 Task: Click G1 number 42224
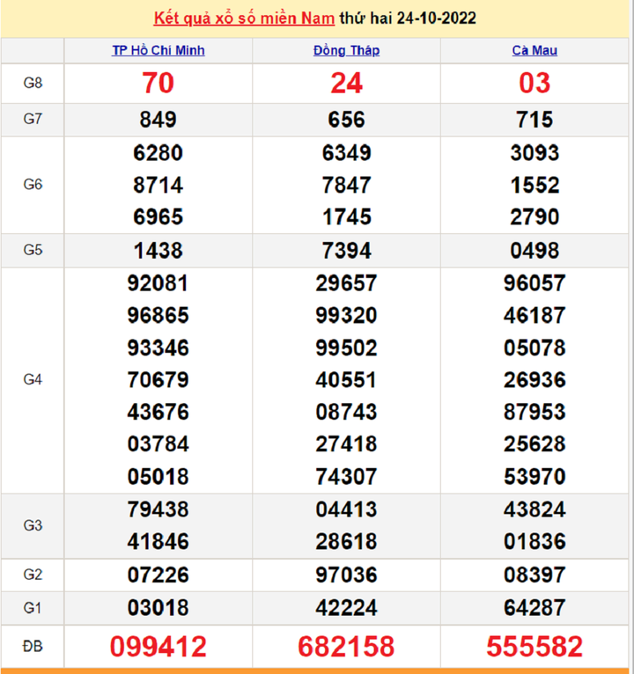346,608
